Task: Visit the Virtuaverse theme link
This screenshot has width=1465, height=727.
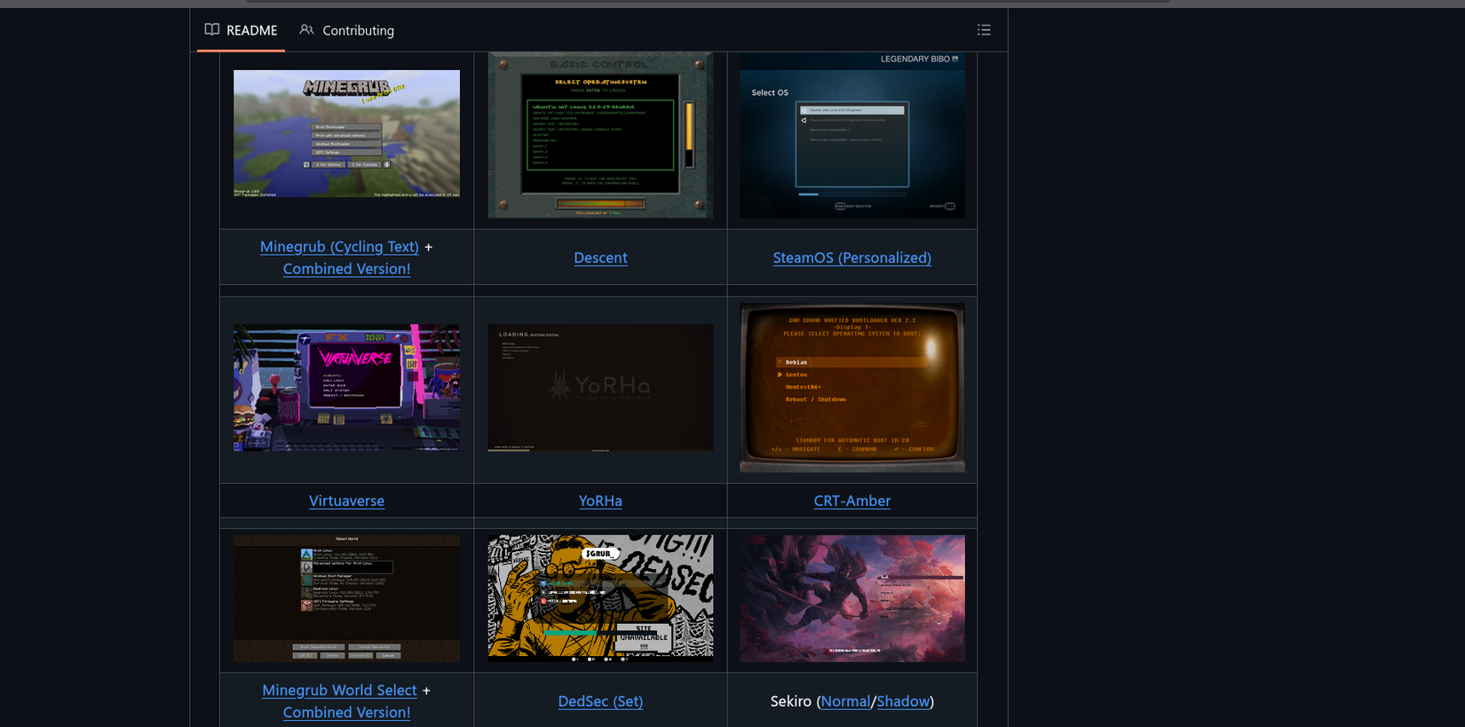Action: [346, 501]
